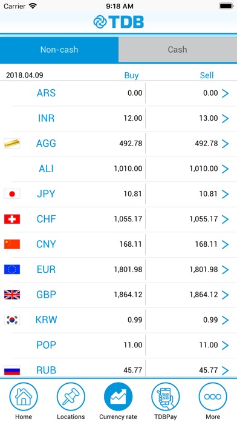Select the Non-cash tab
The width and height of the screenshot is (237, 422).
tap(59, 50)
